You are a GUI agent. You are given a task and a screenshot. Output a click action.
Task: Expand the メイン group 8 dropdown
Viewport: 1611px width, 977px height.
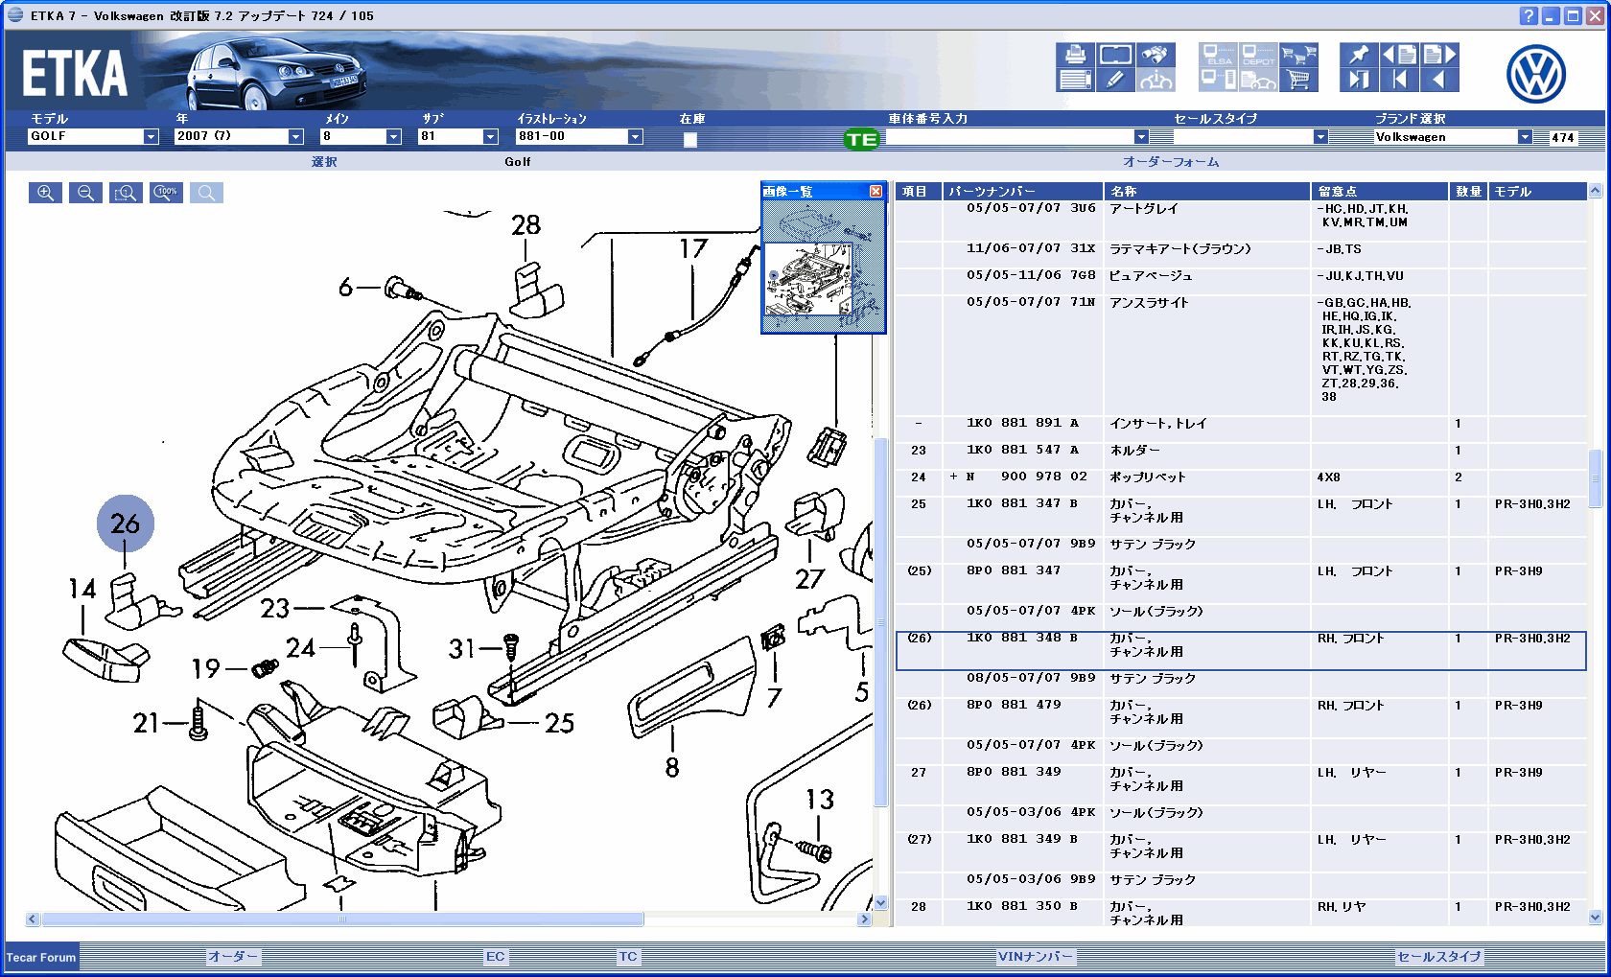tap(393, 137)
